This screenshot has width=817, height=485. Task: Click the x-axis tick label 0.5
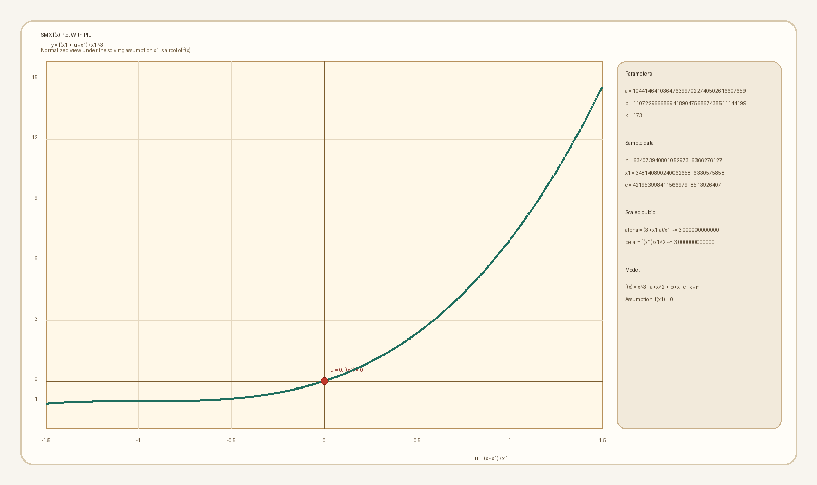click(417, 440)
